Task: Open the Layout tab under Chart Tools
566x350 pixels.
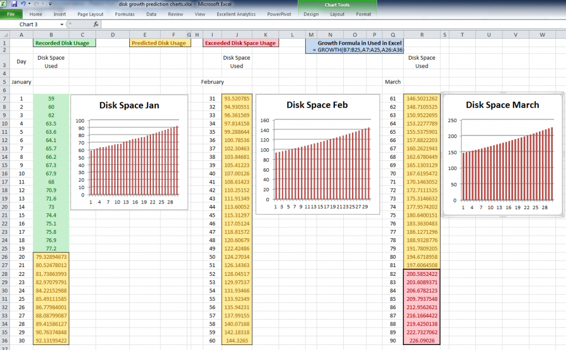Action: 338,14
